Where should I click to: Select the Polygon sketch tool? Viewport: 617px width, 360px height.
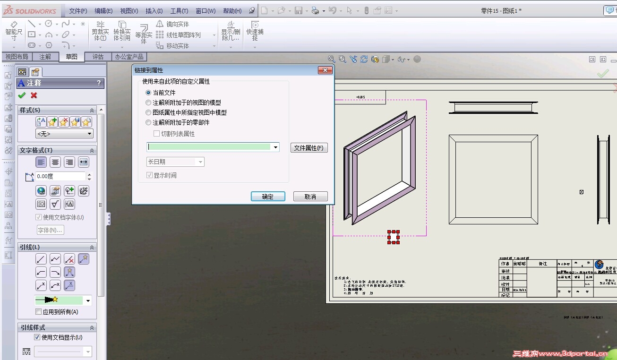[49, 45]
